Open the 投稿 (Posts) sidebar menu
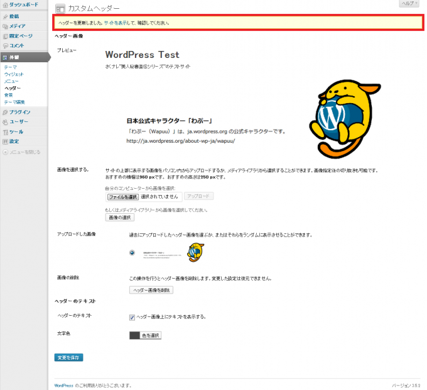 [14, 16]
